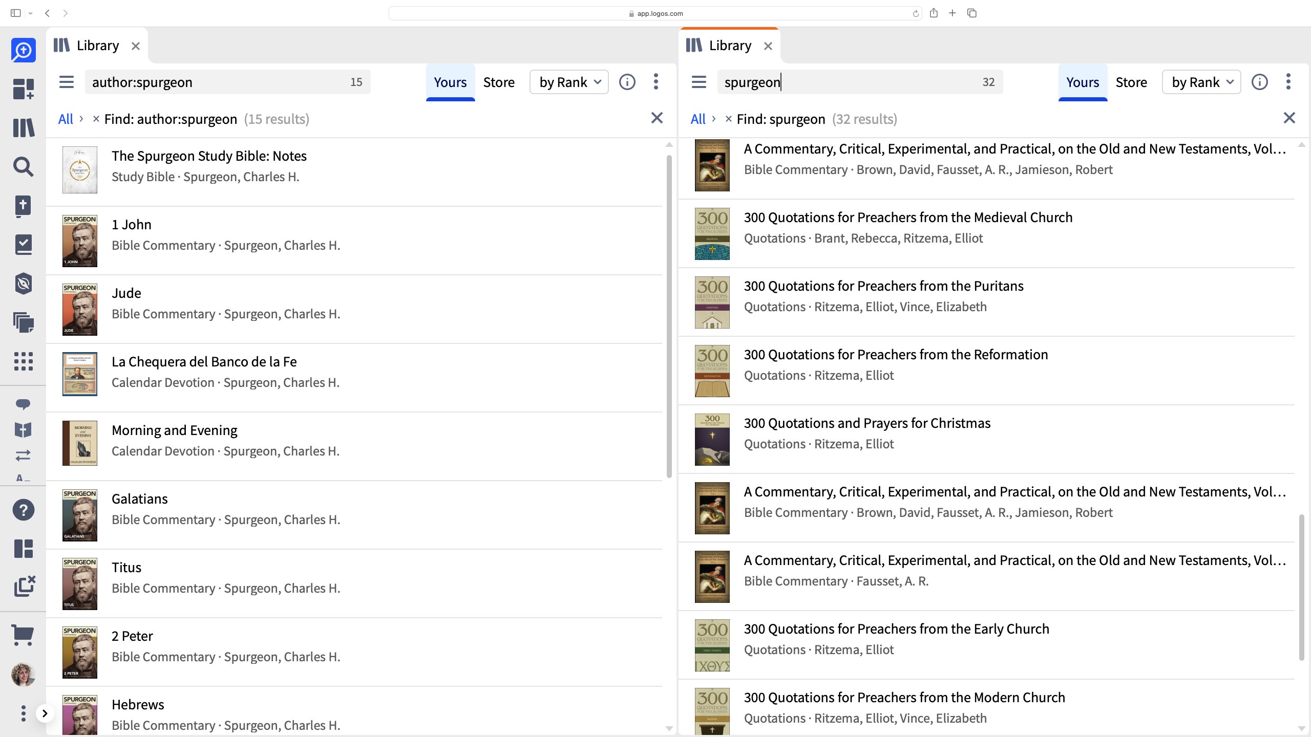Click the Hebrews commentary title
This screenshot has width=1311, height=737.
pyautogui.click(x=138, y=704)
